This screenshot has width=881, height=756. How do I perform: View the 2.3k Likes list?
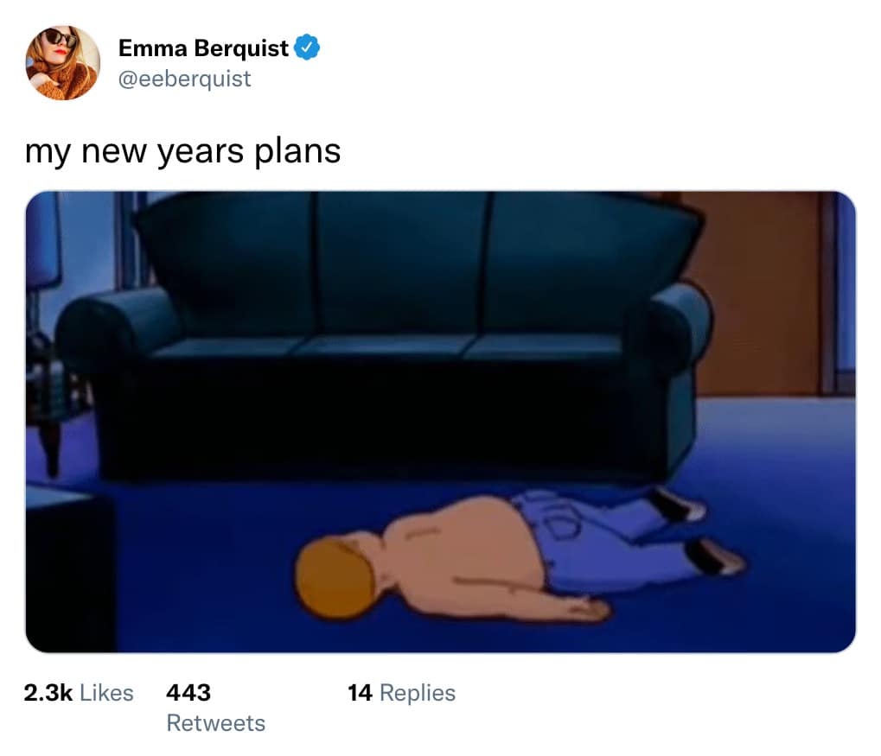pyautogui.click(x=79, y=693)
